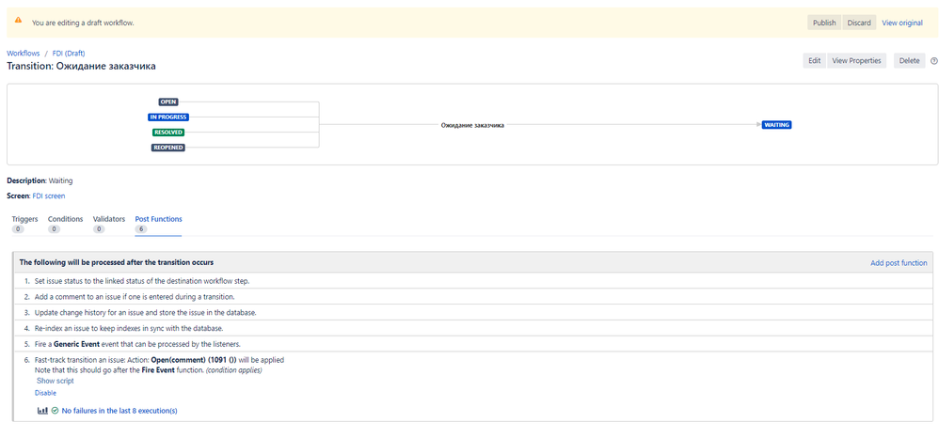This screenshot has width=939, height=438.
Task: Open the View original link
Action: (x=902, y=23)
